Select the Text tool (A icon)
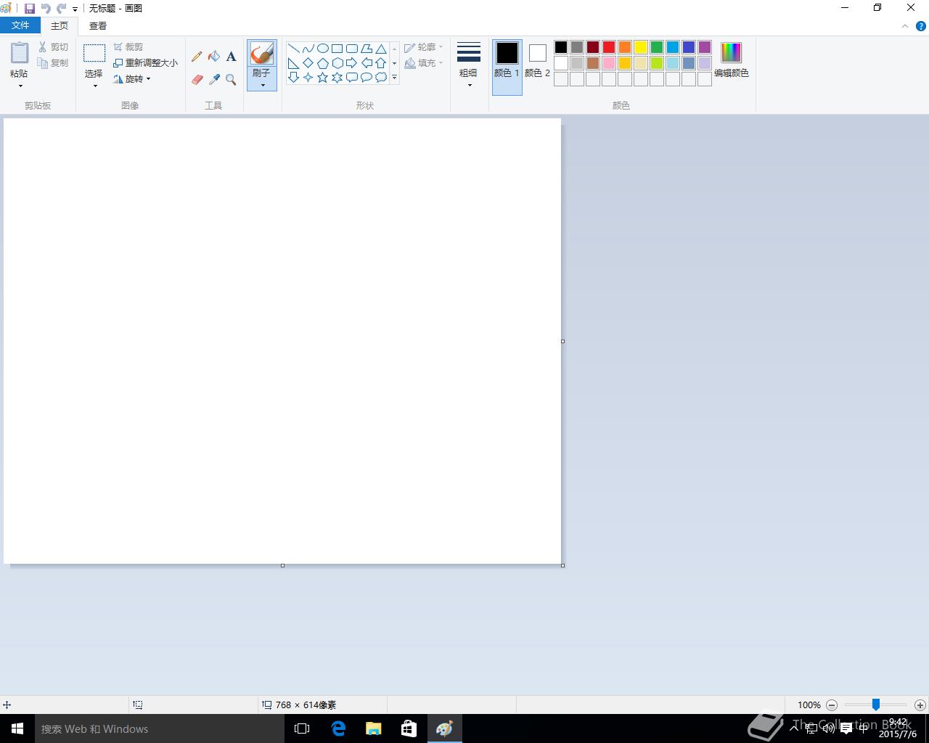Viewport: 929px width, 743px height. [x=232, y=57]
